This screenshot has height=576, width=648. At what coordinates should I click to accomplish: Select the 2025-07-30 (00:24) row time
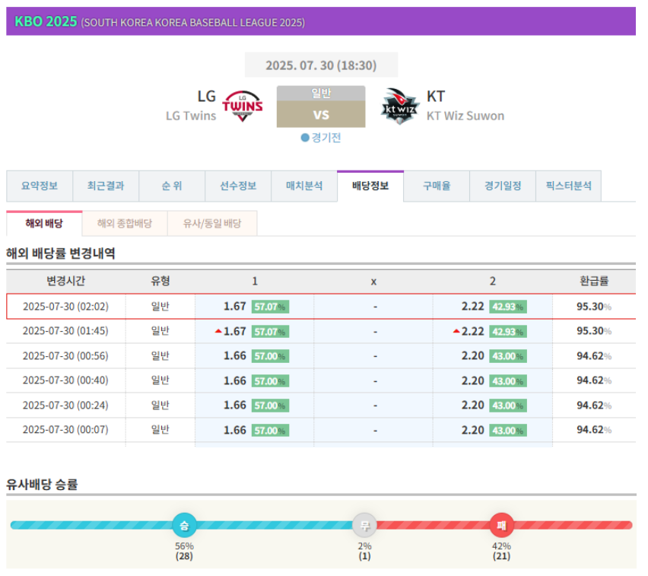pyautogui.click(x=65, y=405)
